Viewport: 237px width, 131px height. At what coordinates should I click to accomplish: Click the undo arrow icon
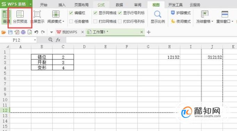point(36,32)
